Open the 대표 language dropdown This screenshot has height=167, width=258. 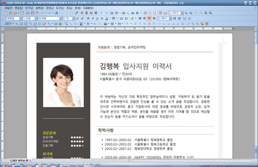click(x=36, y=18)
